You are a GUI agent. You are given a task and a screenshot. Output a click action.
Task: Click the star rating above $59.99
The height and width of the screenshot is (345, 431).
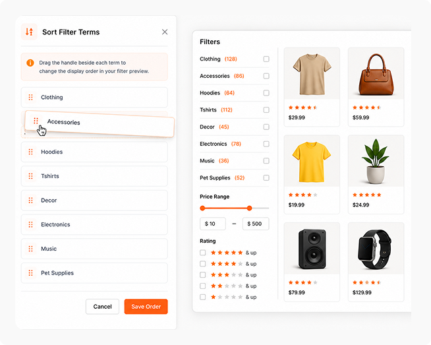[x=367, y=108]
